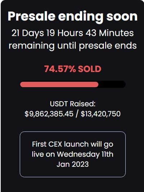144x192 pixels.
Task: Click the "Presale ending soon" heading
Action: 73,17
